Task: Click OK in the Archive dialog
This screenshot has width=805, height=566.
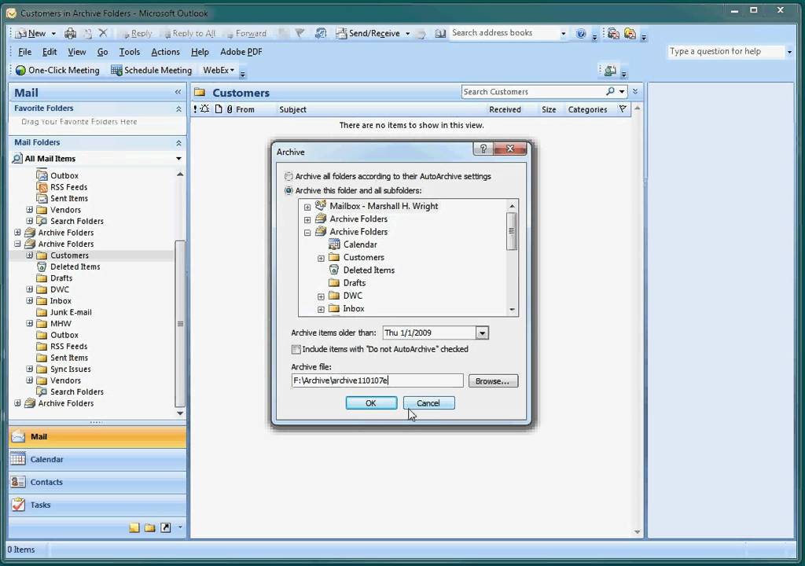Action: [371, 403]
